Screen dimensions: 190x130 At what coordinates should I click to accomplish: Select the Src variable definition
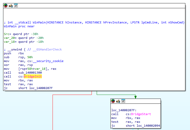7,34
